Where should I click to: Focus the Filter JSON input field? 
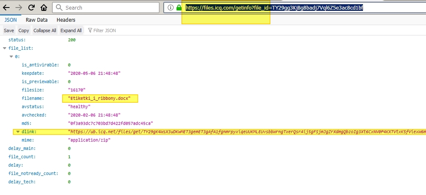[104, 30]
